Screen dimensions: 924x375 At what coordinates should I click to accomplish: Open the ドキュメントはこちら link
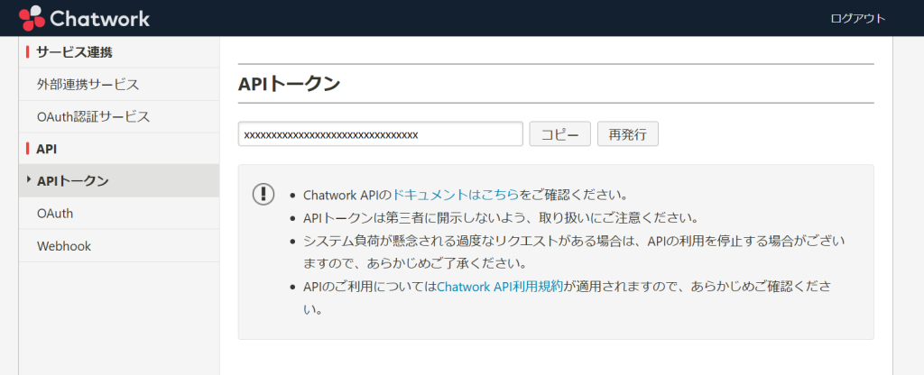456,194
